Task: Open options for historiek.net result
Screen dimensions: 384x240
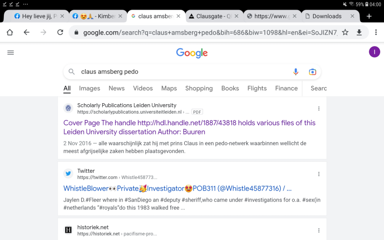Action: click(x=319, y=230)
